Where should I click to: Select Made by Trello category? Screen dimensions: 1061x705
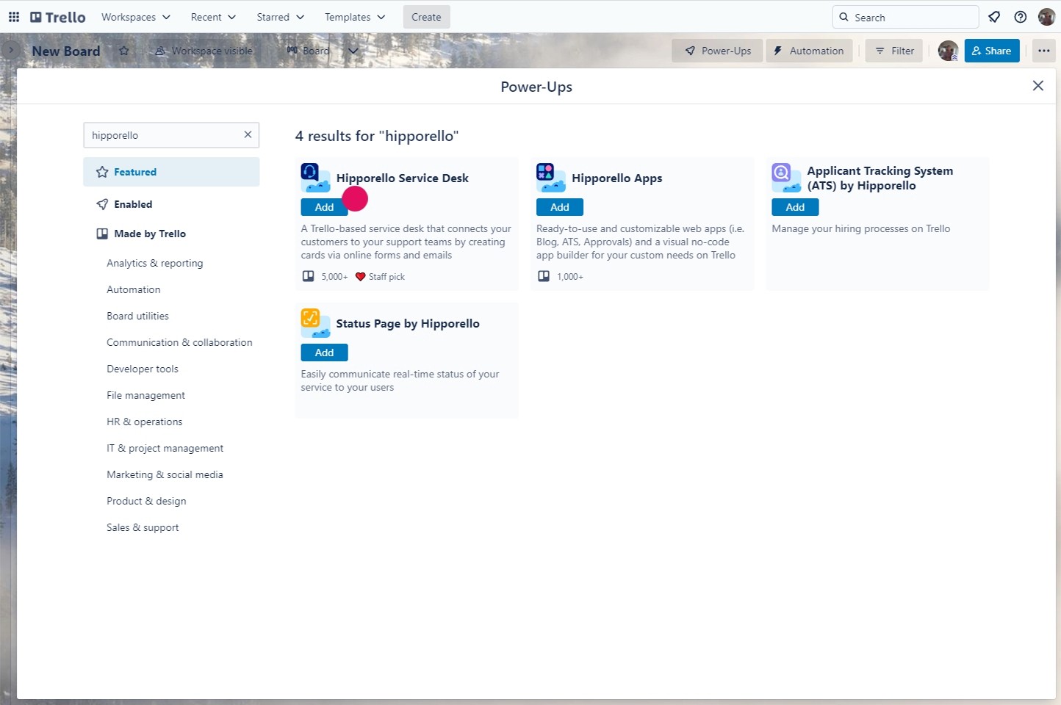click(x=171, y=234)
